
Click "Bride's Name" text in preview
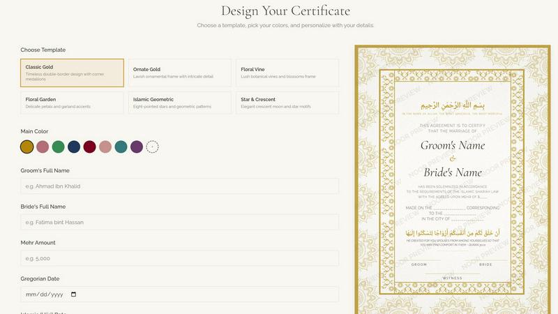pyautogui.click(x=453, y=172)
